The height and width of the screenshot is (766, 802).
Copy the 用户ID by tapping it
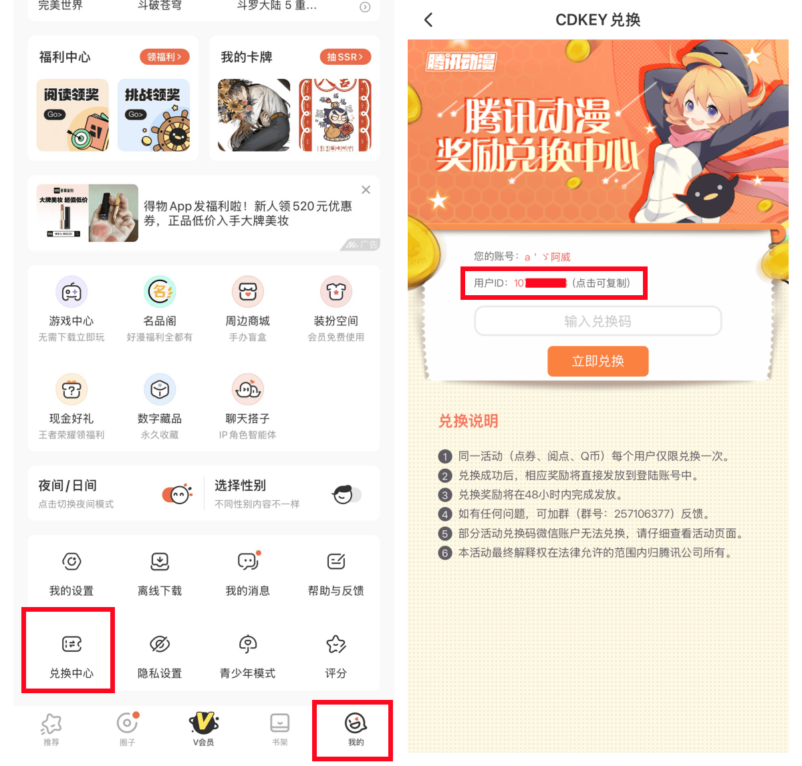552,283
